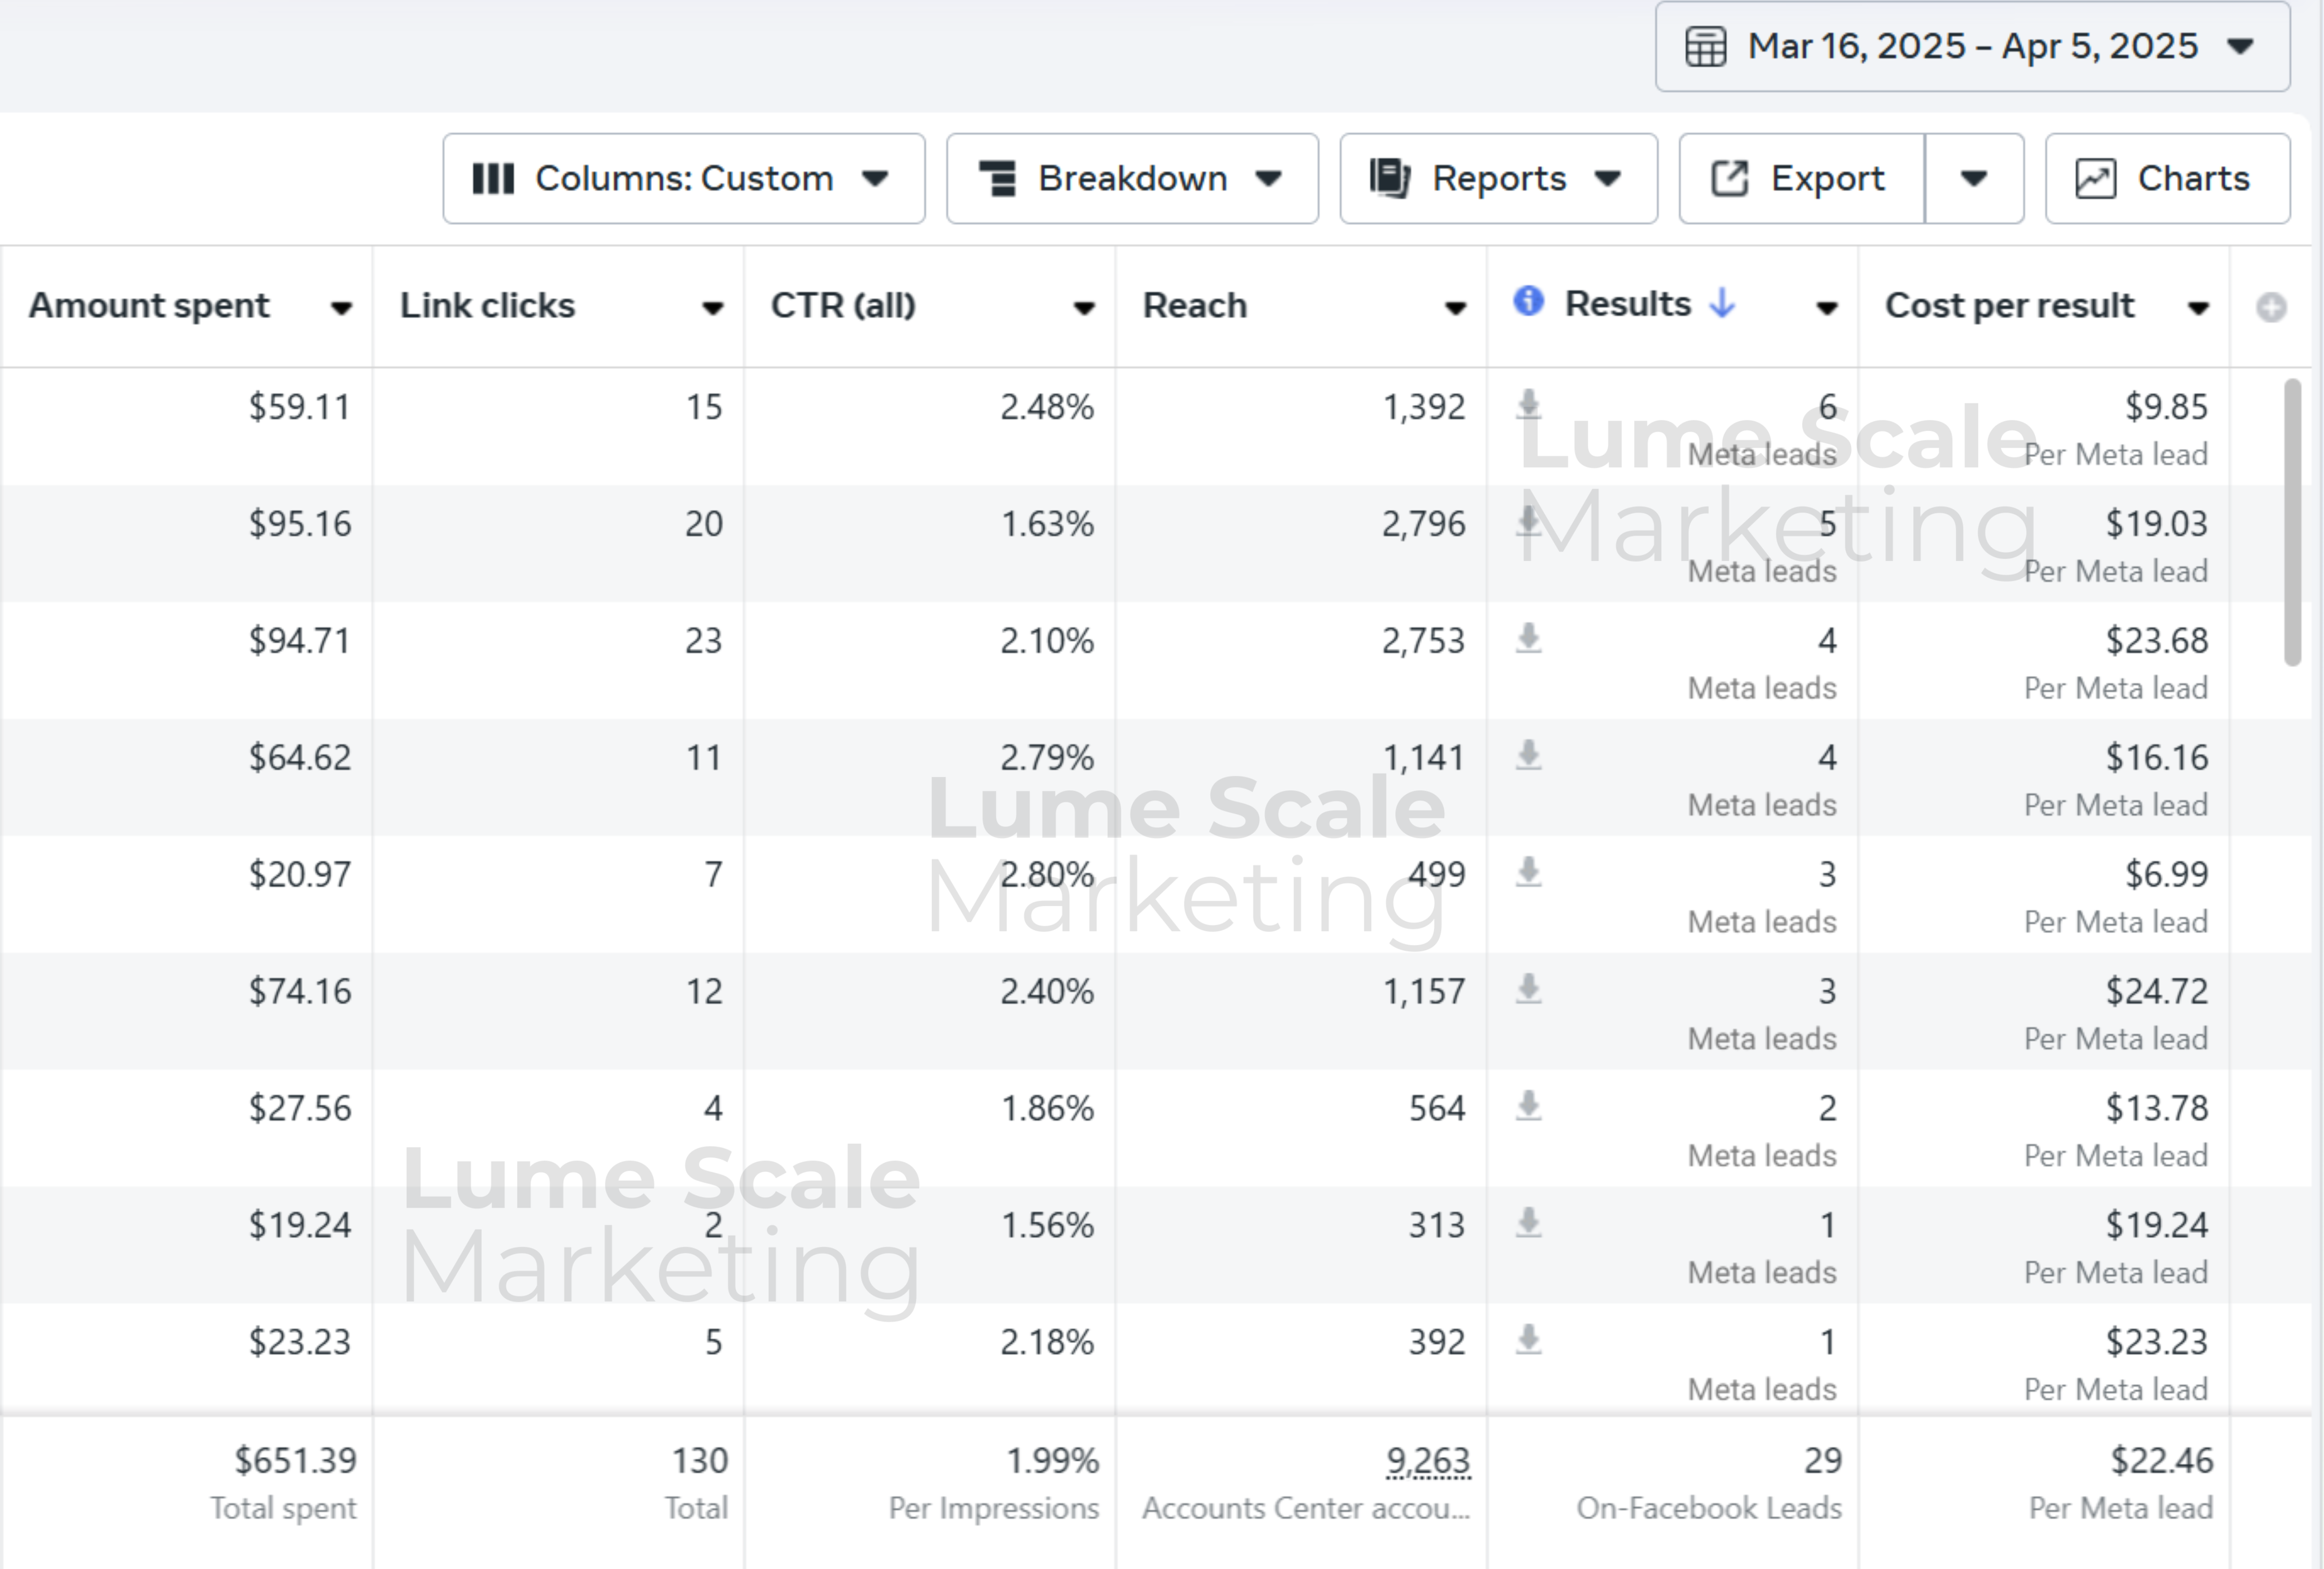Open the date range Mar 16 – Apr 5 selector
This screenshot has height=1569, width=2324.
point(1972,47)
